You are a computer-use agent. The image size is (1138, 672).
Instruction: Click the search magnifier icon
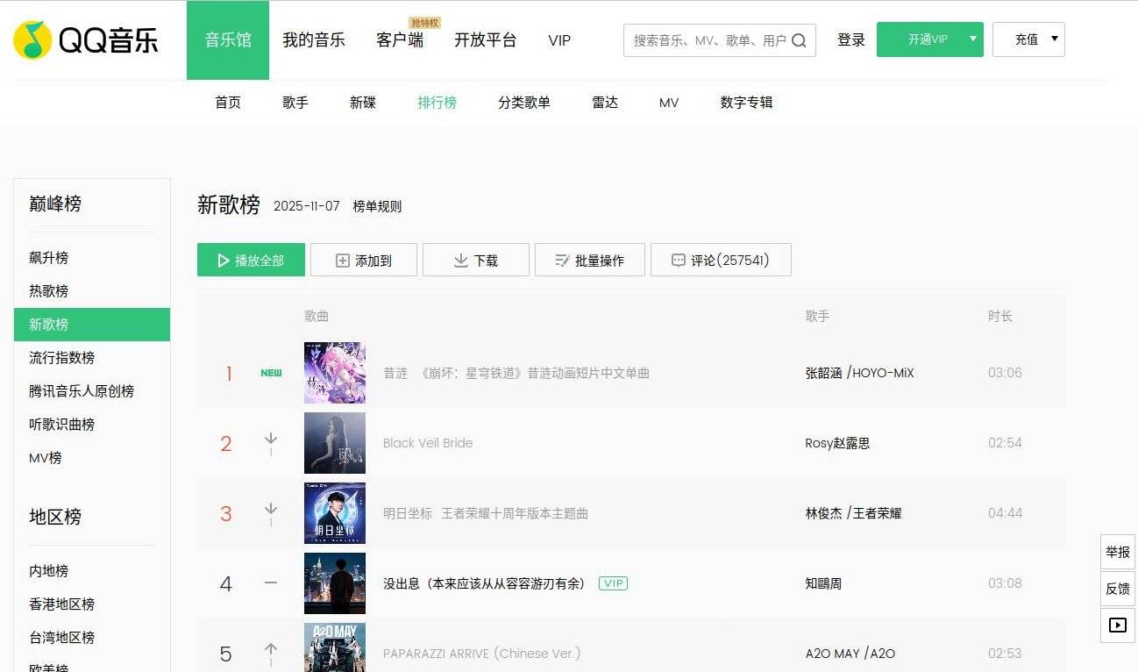(799, 40)
